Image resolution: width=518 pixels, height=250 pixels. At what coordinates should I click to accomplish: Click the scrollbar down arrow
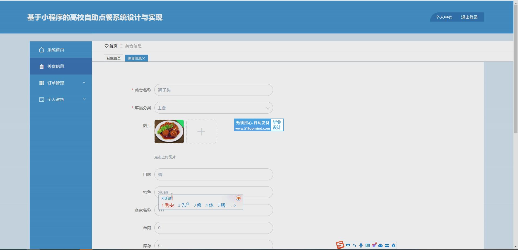(516, 246)
